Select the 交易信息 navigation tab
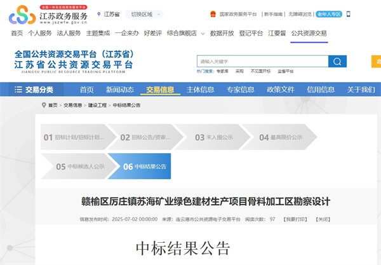381x265 pixels. [x=160, y=90]
